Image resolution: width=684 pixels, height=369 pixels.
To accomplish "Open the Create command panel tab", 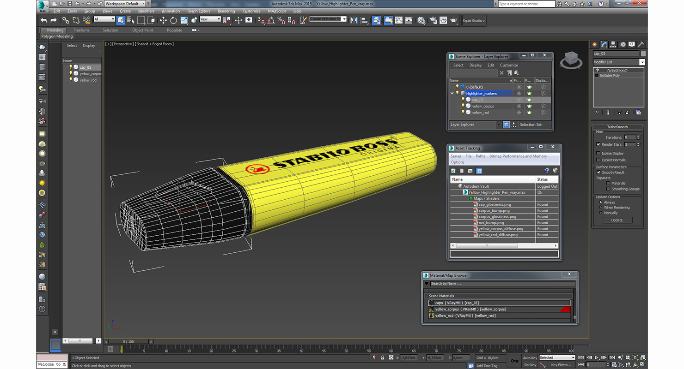I will (595, 45).
